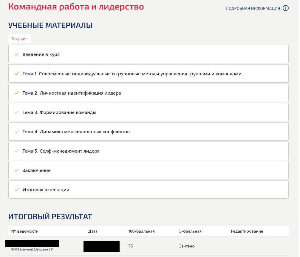Image resolution: width=300 pixels, height=257 pixels.
Task: Click the green checkmark beside Введение в курс
Action: pos(17,54)
